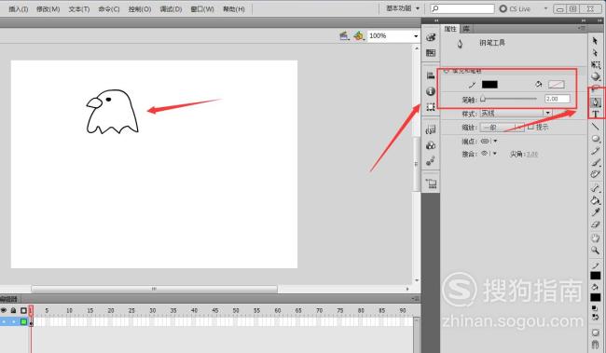The image size is (606, 353).
Task: Click the stroke width field showing 2.00
Action: 557,99
